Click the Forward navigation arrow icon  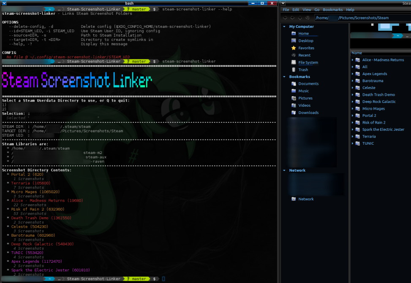coord(293,18)
